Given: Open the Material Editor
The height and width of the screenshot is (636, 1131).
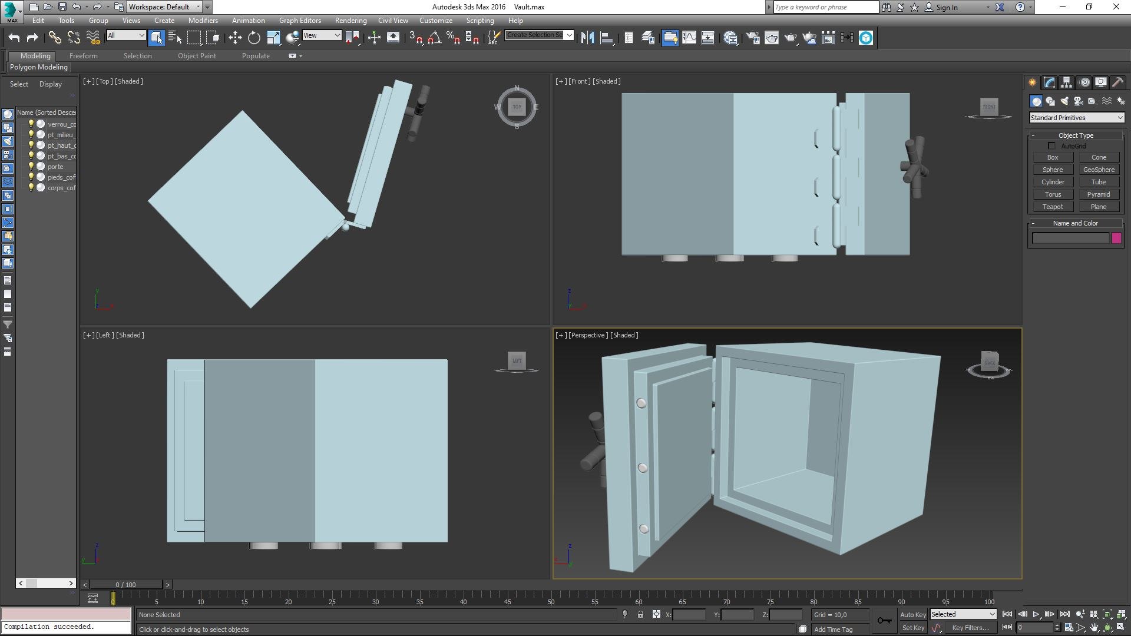Looking at the screenshot, I should (x=730, y=38).
